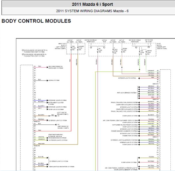The image size is (175, 171).
Task: Click the 'HAZARD FUSE' label
Action: pyautogui.click(x=81, y=48)
